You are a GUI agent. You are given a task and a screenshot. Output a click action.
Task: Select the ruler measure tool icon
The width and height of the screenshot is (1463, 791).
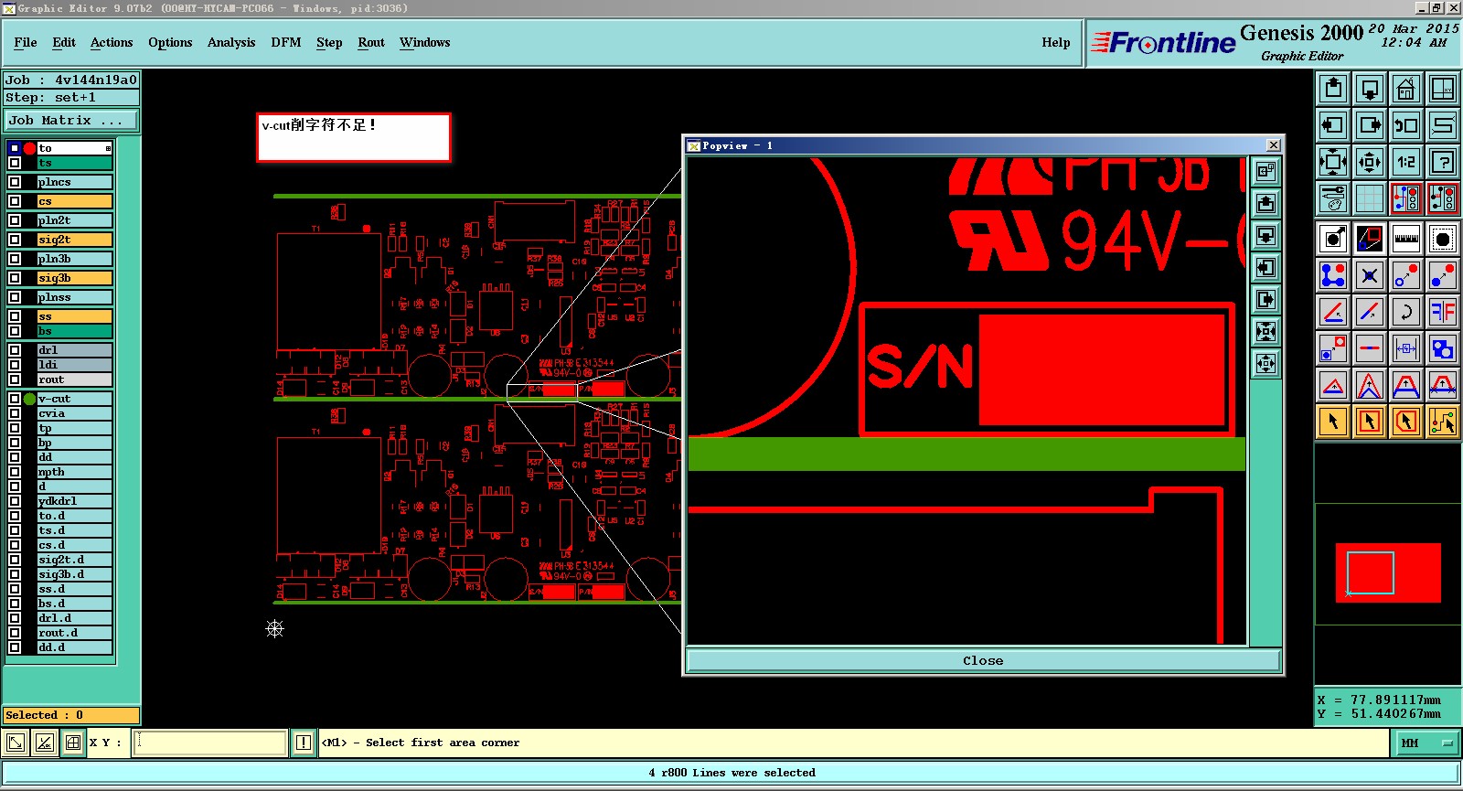[x=1406, y=239]
